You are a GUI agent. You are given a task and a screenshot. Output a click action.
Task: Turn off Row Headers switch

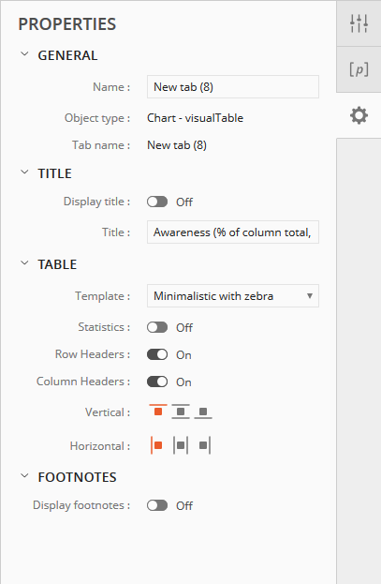pyautogui.click(x=157, y=354)
